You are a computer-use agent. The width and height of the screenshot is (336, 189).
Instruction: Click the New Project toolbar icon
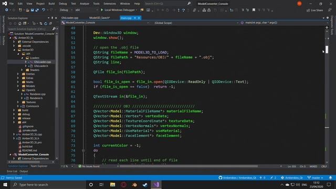[x=20, y=10]
